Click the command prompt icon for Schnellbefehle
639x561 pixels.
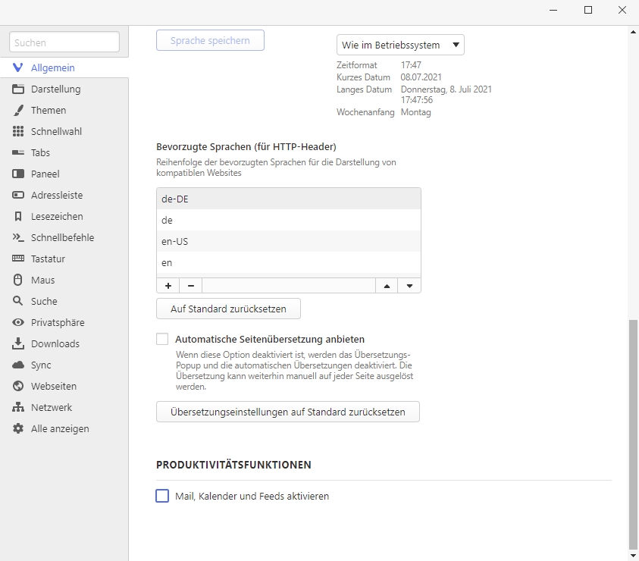(x=18, y=237)
